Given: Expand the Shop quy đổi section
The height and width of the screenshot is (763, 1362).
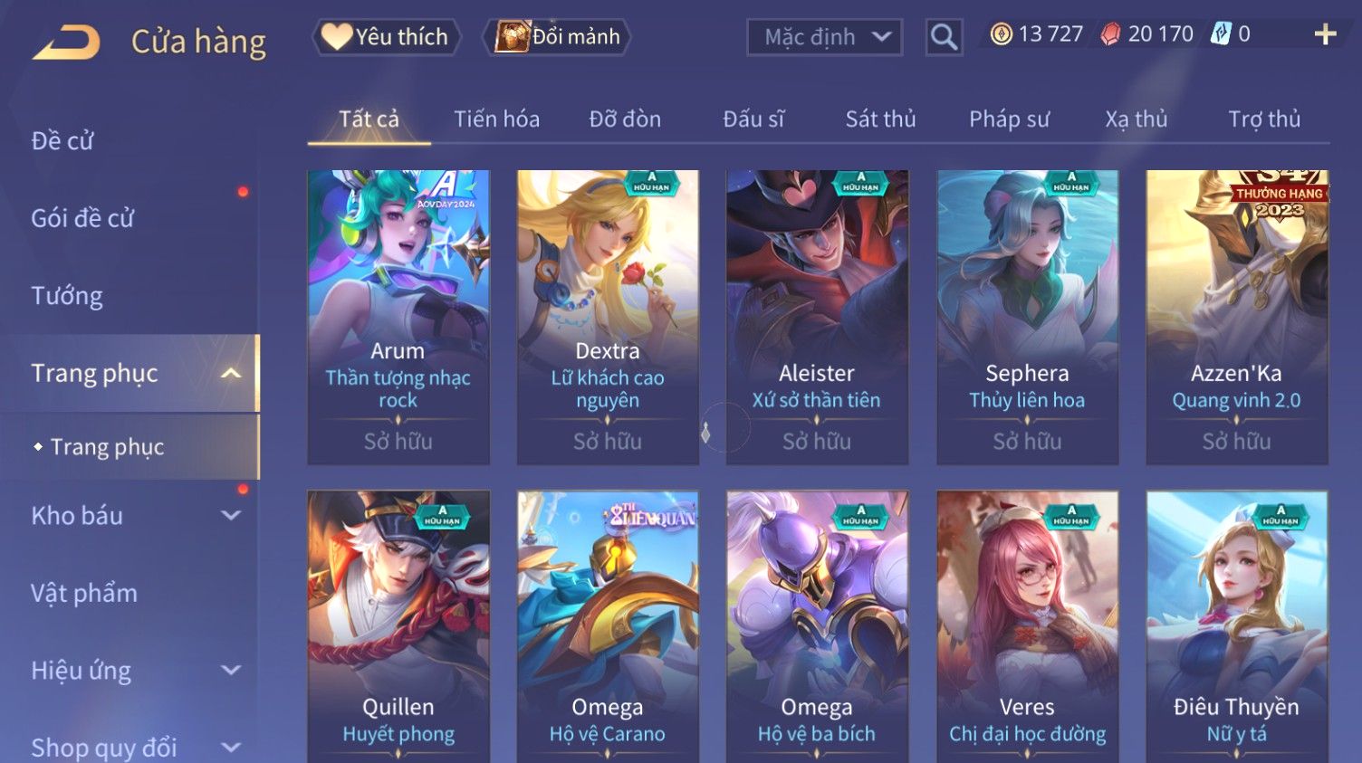Looking at the screenshot, I should [231, 748].
